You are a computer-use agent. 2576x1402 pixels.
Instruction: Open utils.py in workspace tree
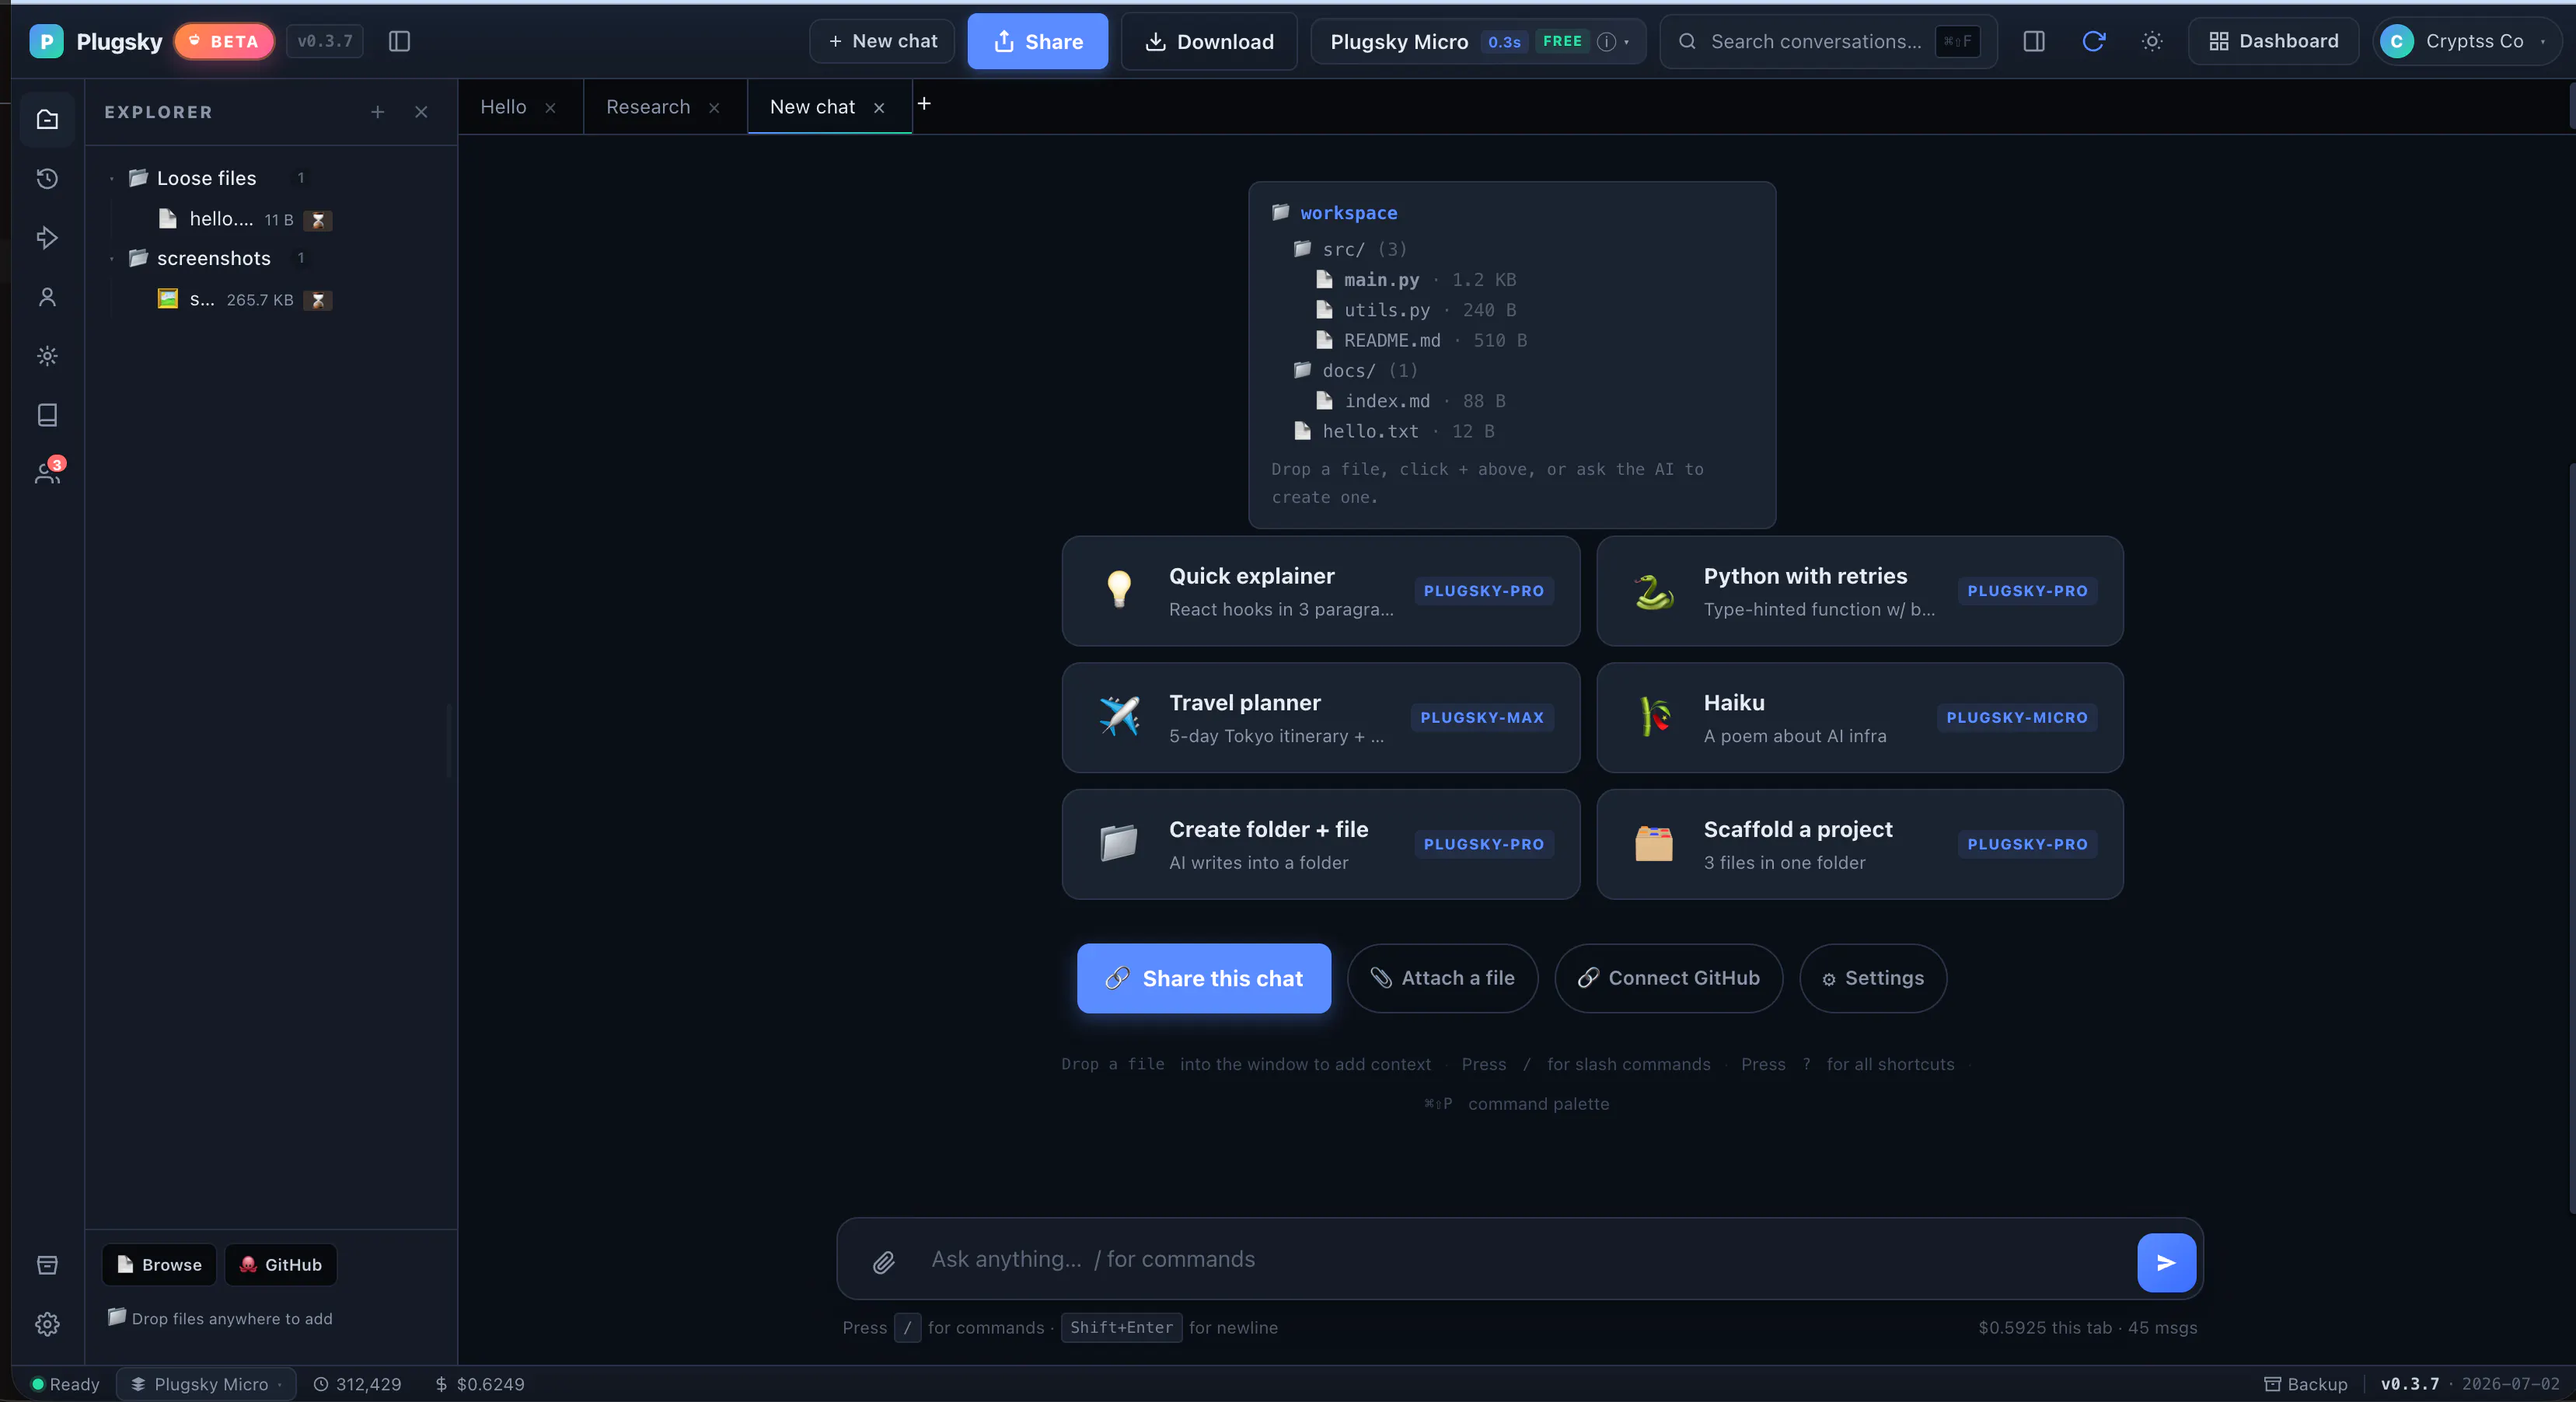pyautogui.click(x=1416, y=310)
